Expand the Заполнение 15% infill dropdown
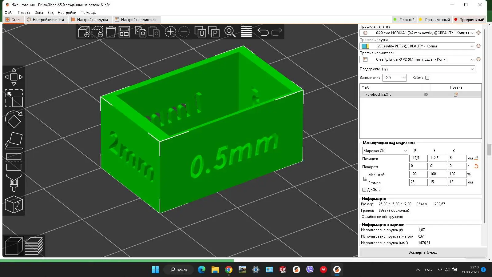 395,78
